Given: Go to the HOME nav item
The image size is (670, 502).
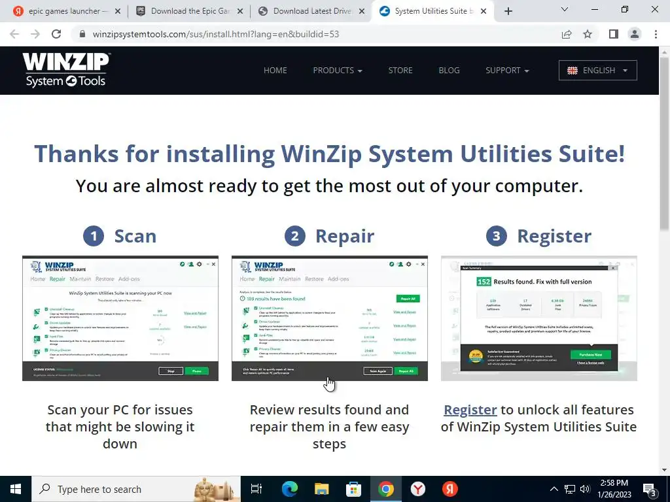Looking at the screenshot, I should tap(275, 71).
